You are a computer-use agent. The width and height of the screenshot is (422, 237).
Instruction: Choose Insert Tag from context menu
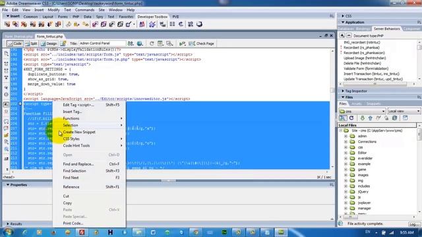coord(72,111)
